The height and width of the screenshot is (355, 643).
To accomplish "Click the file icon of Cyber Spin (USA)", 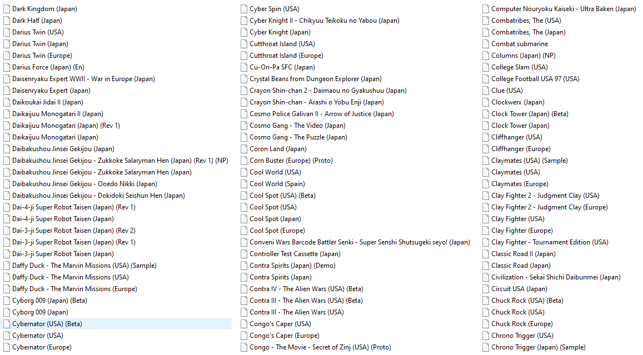I will click(244, 8).
